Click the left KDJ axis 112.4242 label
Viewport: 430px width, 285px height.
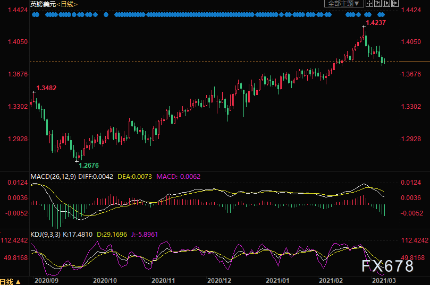click(14, 240)
